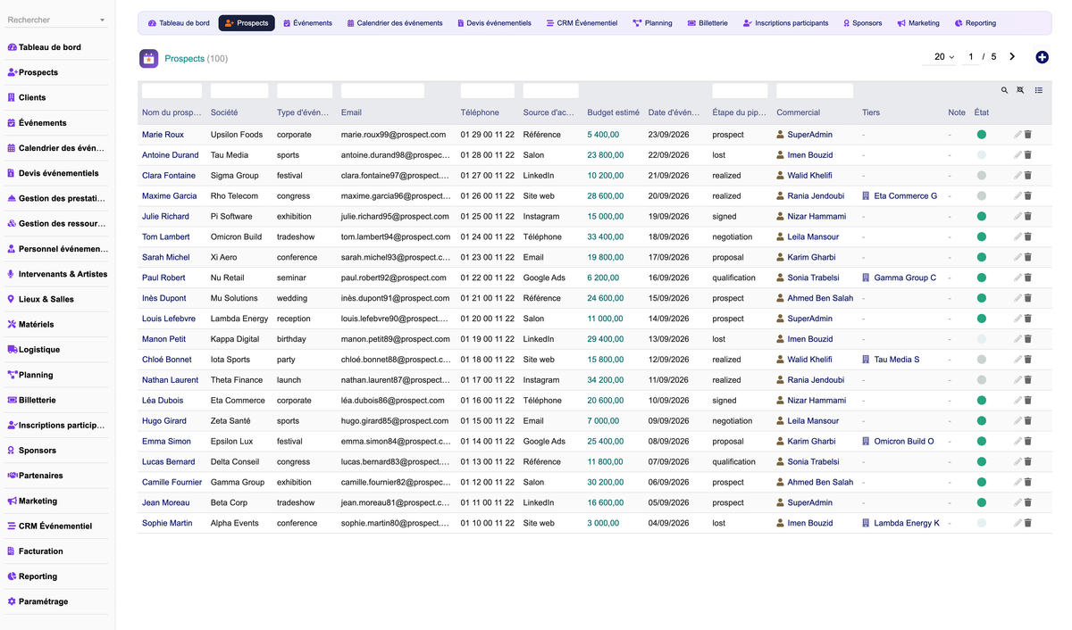
Task: Edit Julie Richard row pencil icon
Action: coord(1018,217)
